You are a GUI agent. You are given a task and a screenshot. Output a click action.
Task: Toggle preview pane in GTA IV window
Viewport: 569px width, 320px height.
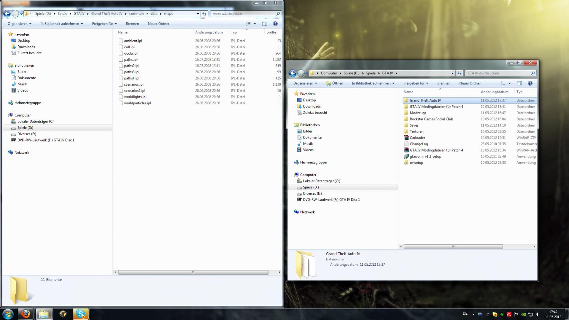click(x=519, y=83)
